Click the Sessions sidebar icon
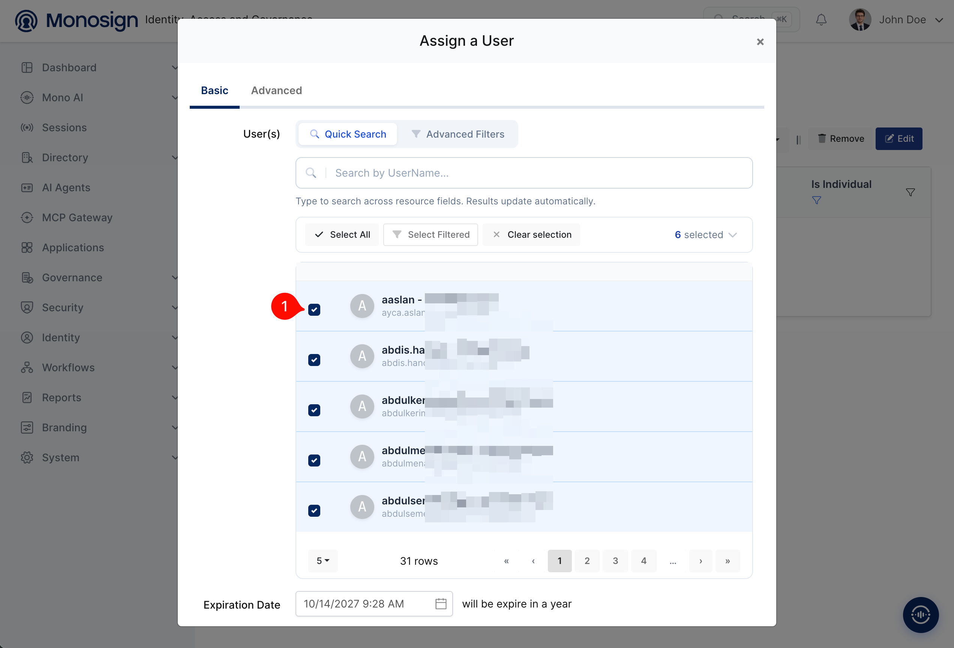 coord(27,127)
